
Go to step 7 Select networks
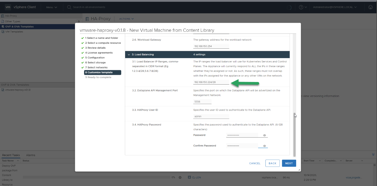[x=96, y=68]
